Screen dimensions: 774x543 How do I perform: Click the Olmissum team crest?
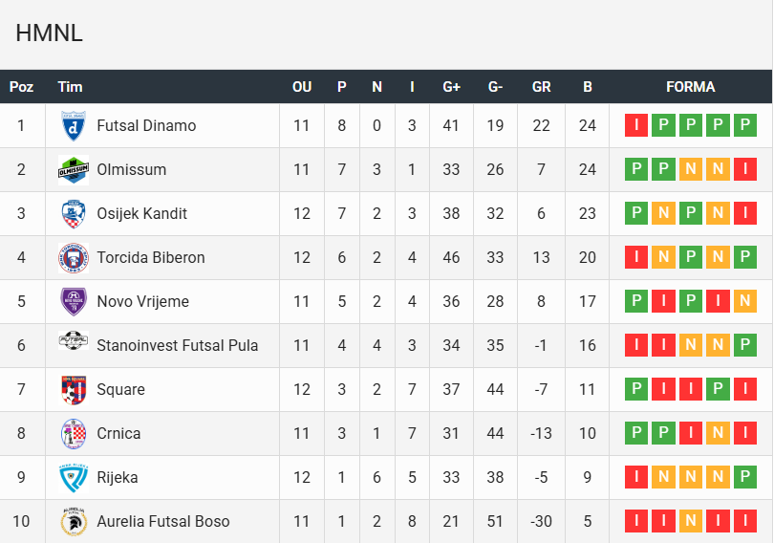(x=74, y=169)
